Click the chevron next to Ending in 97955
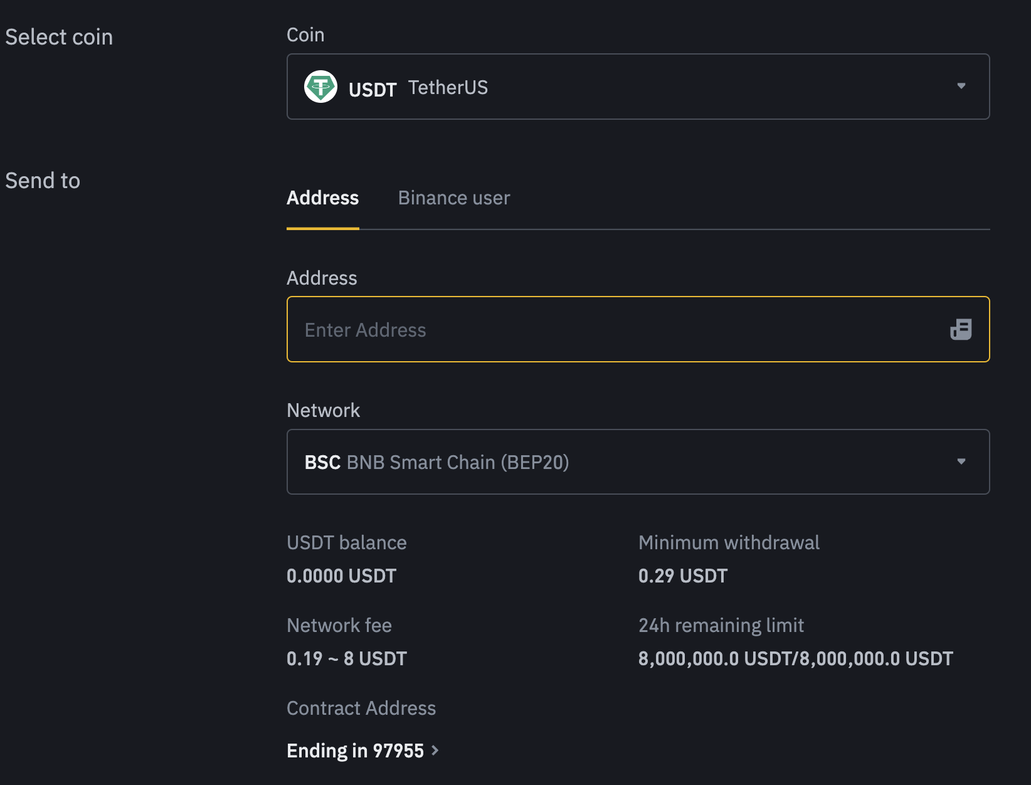 [435, 750]
